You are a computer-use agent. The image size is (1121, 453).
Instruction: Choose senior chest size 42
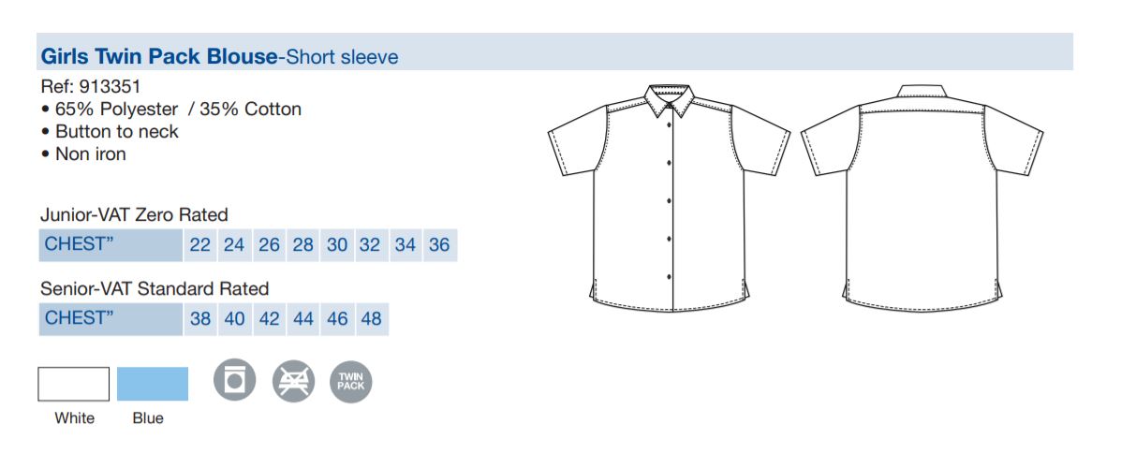pos(269,318)
